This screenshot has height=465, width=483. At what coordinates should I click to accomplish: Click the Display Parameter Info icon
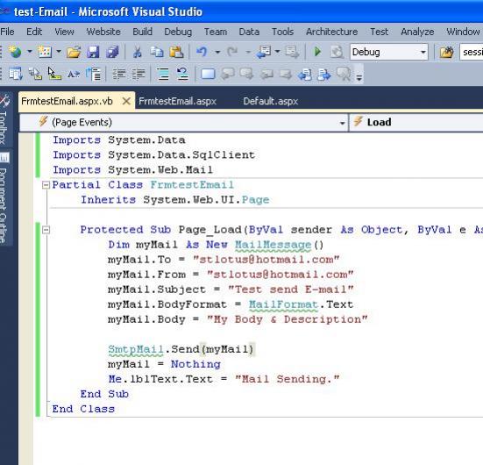point(35,74)
